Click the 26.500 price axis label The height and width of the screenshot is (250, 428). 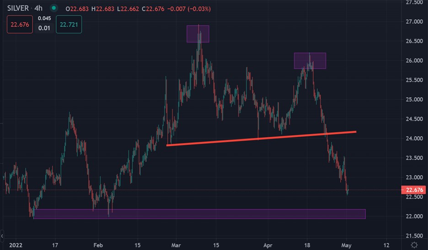pos(414,41)
